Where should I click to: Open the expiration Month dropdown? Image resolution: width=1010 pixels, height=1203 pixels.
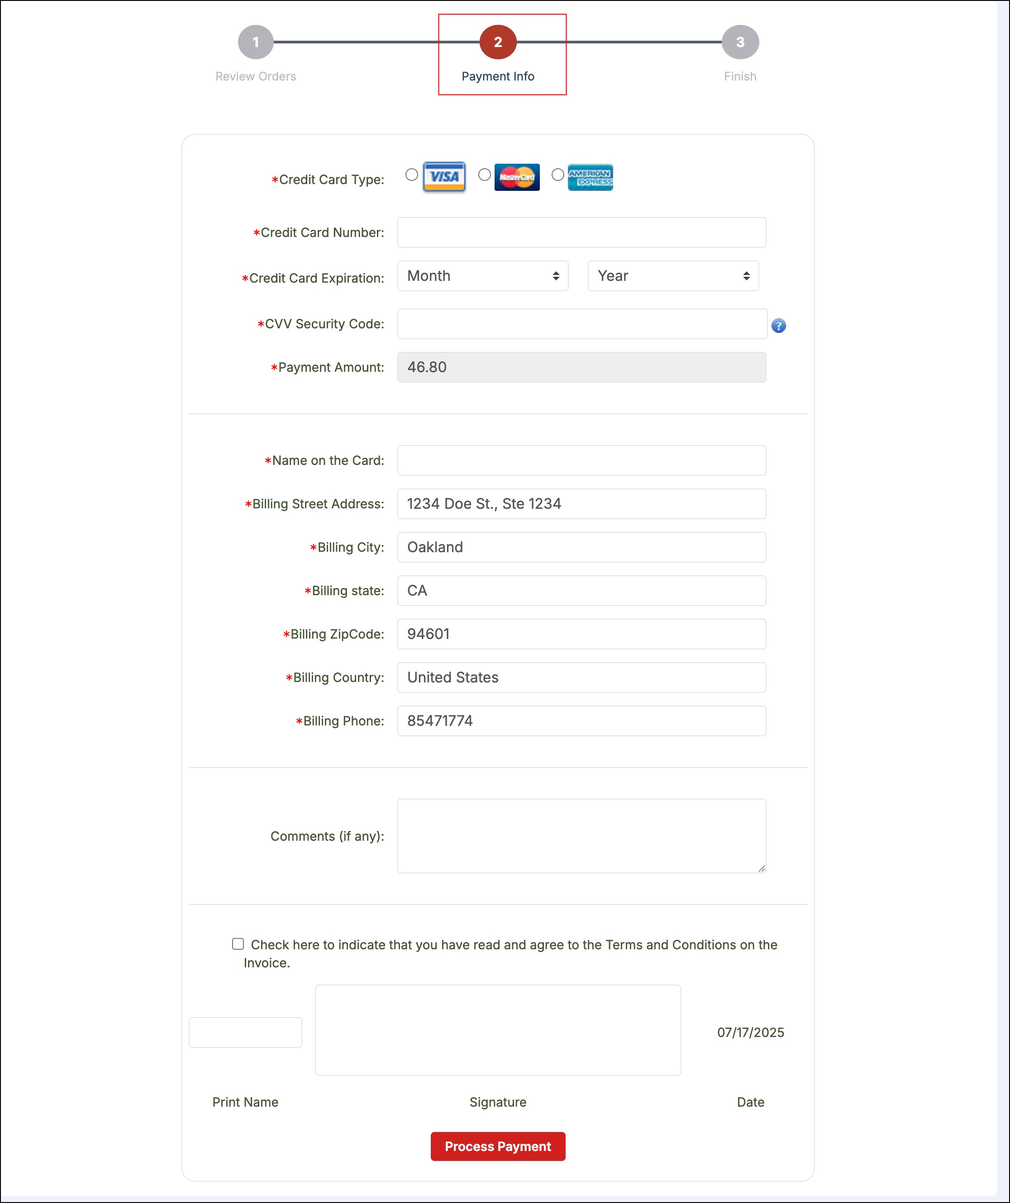pos(483,275)
